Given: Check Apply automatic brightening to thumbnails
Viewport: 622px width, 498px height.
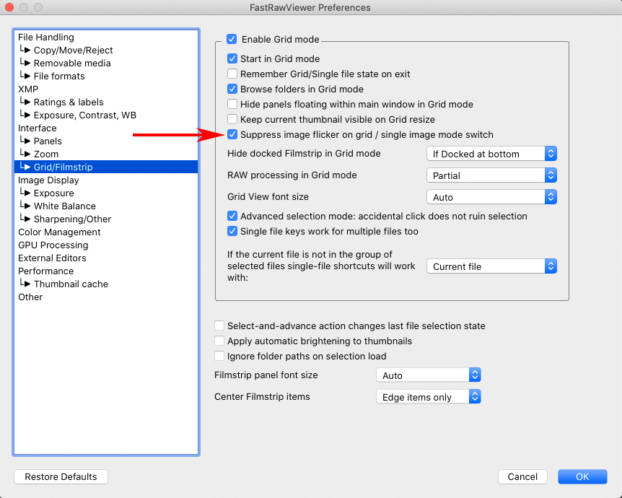Looking at the screenshot, I should [x=219, y=341].
